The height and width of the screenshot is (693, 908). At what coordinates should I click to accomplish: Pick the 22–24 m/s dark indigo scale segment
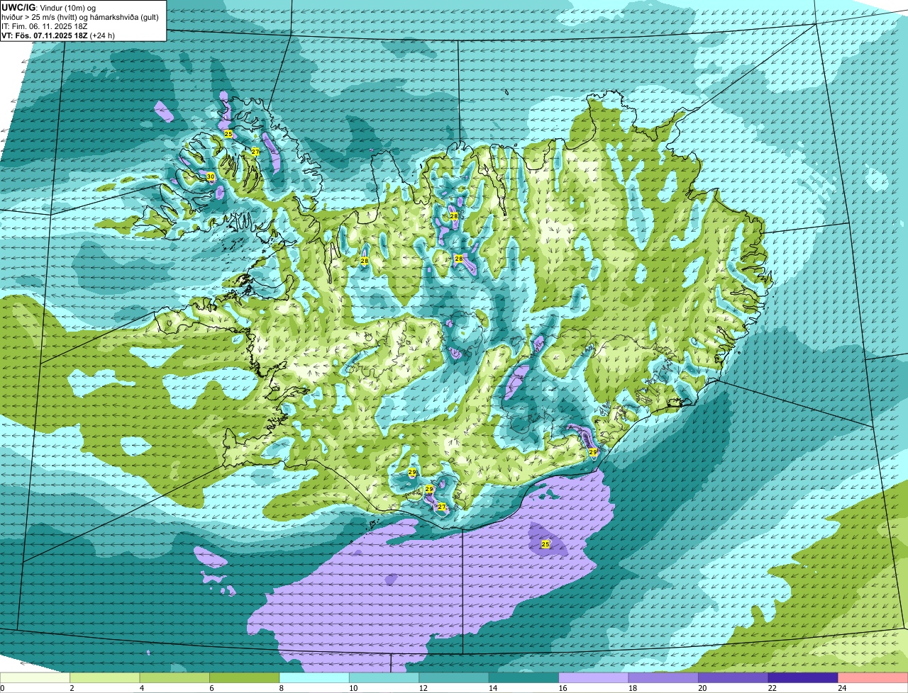(803, 677)
